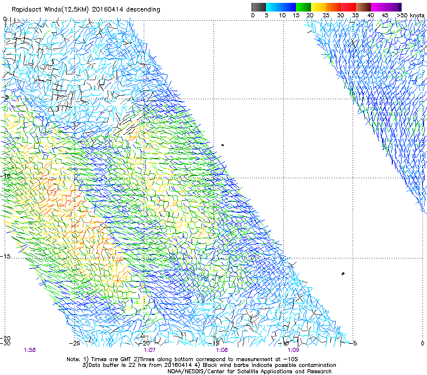Click the '-25' longitude label on bottom axis
The width and height of the screenshot is (427, 375).
point(75,343)
